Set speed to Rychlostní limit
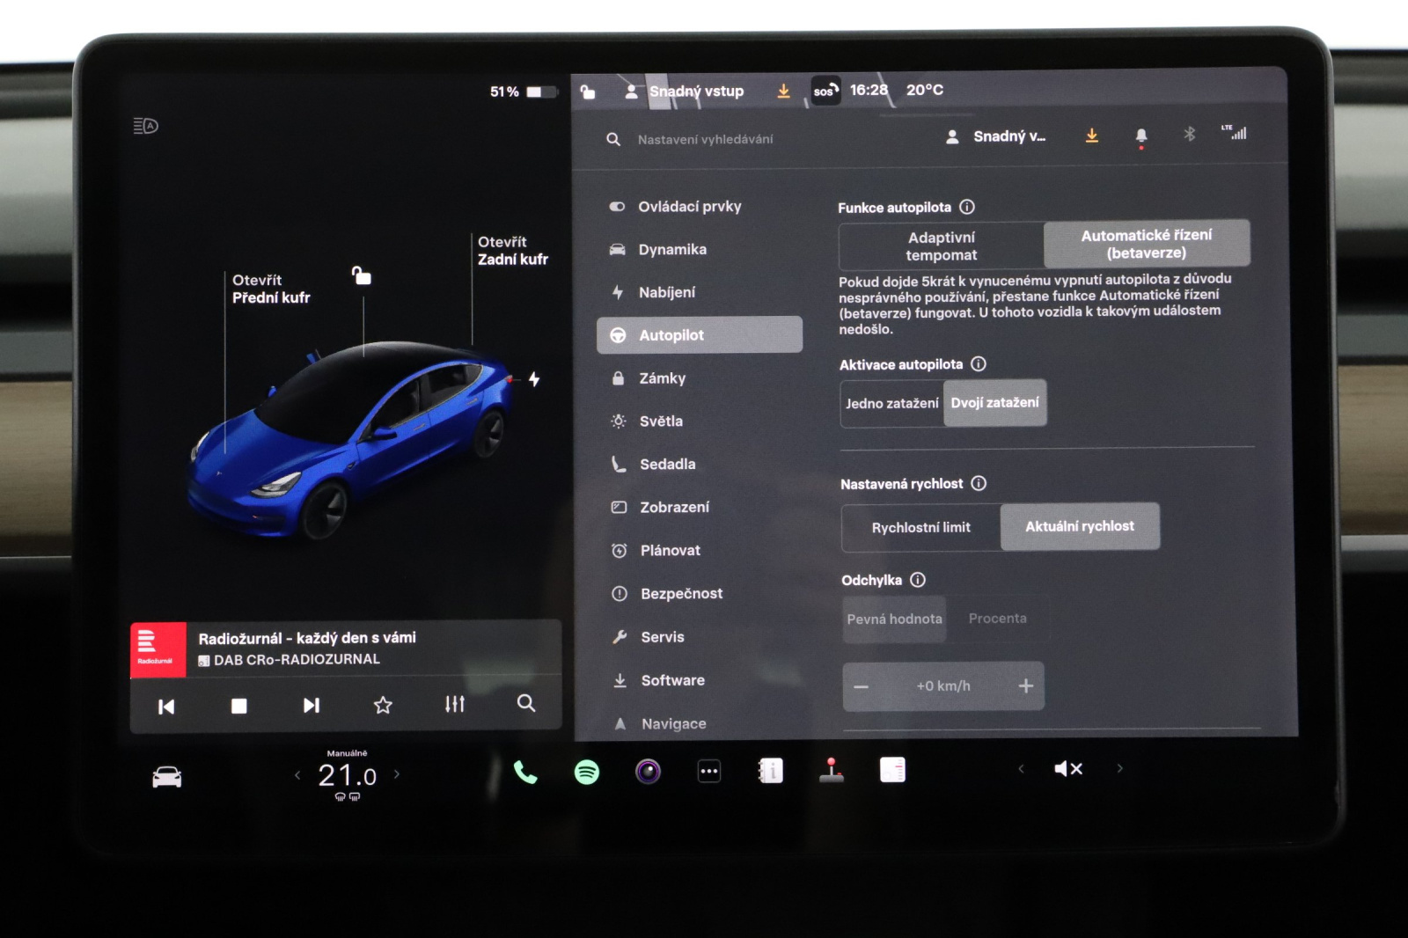 pos(921,528)
